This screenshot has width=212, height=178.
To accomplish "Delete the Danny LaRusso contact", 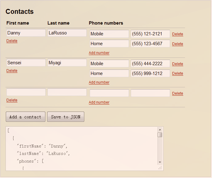I will (x=12, y=41).
